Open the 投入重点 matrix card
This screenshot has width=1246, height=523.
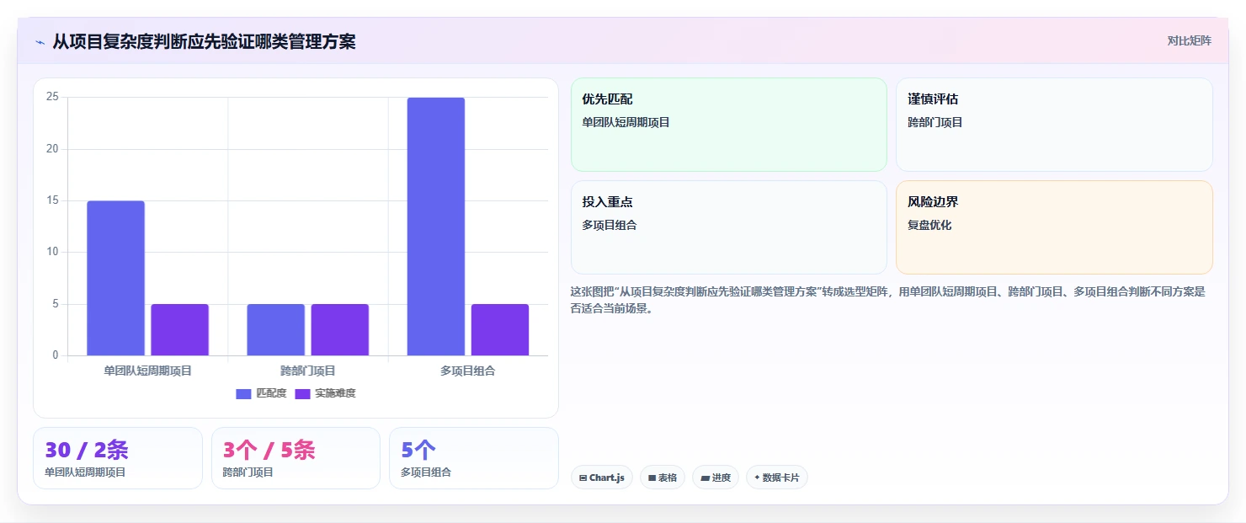(729, 227)
